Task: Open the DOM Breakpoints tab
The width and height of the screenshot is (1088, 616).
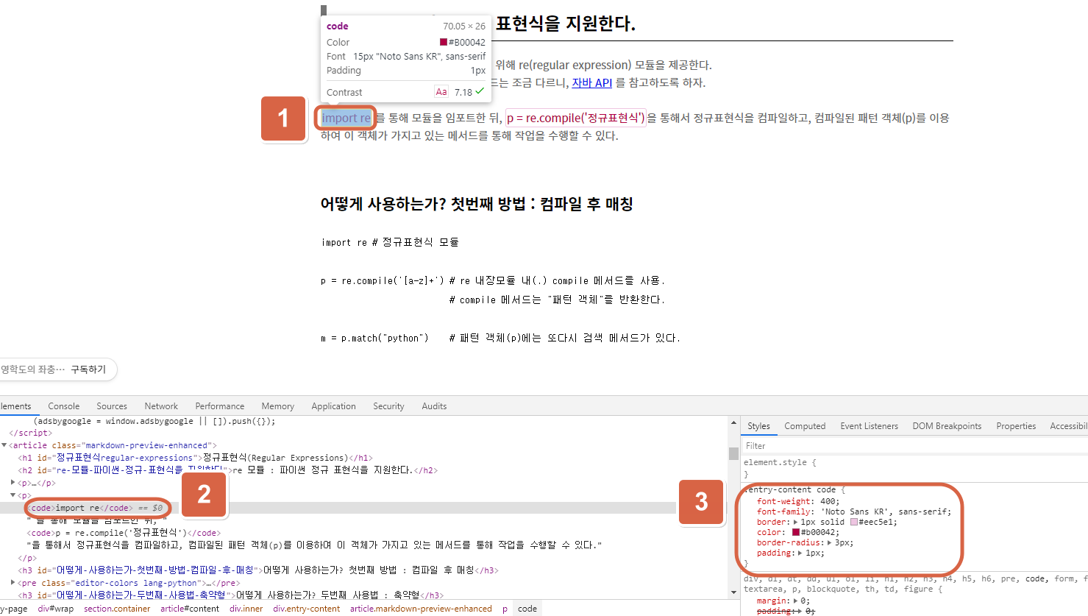Action: click(x=947, y=426)
